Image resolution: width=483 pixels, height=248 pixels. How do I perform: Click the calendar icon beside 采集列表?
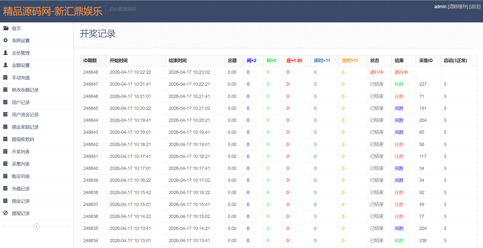[5, 164]
